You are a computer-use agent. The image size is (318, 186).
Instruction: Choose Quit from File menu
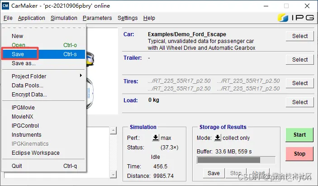point(43,166)
